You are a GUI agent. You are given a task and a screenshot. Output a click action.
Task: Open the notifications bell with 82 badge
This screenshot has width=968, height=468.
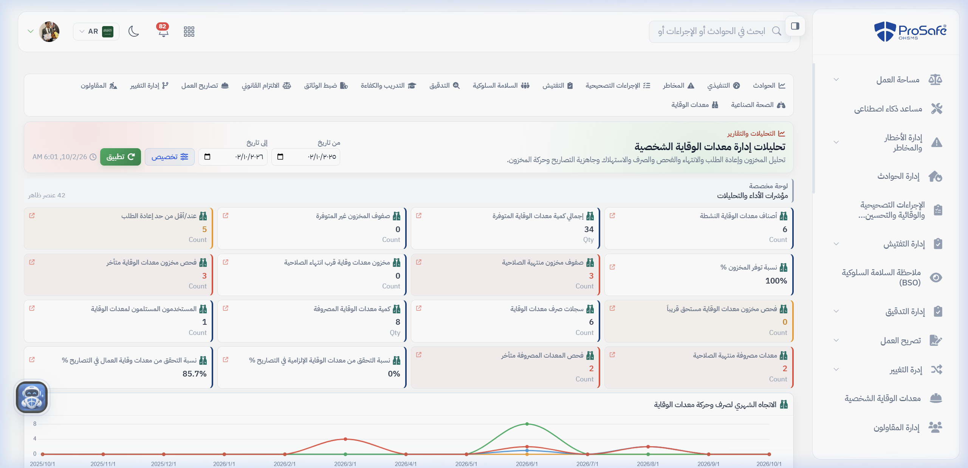pos(163,30)
